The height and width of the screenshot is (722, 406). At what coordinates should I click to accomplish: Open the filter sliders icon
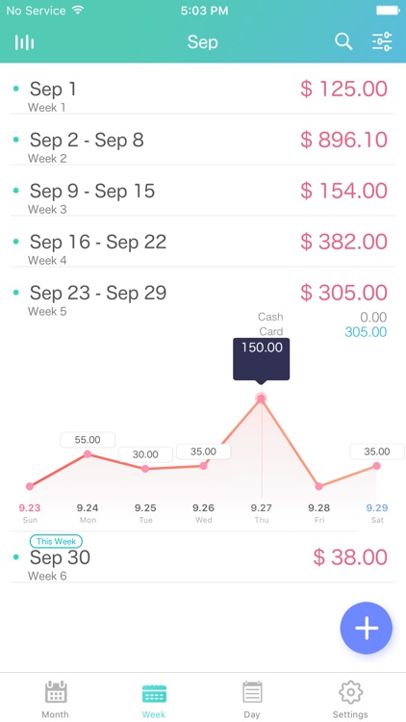(x=382, y=42)
